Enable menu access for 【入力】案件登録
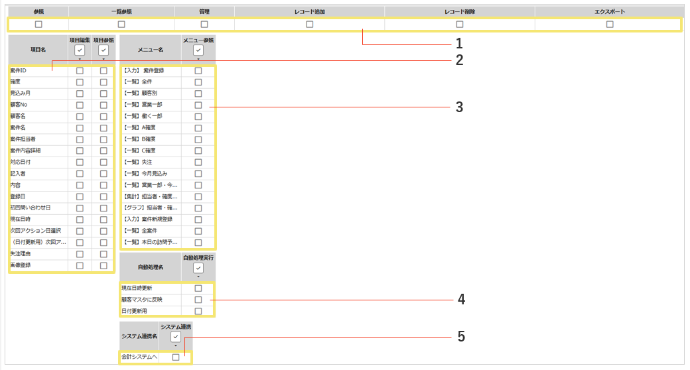This screenshot has height=370, width=690. 198,70
